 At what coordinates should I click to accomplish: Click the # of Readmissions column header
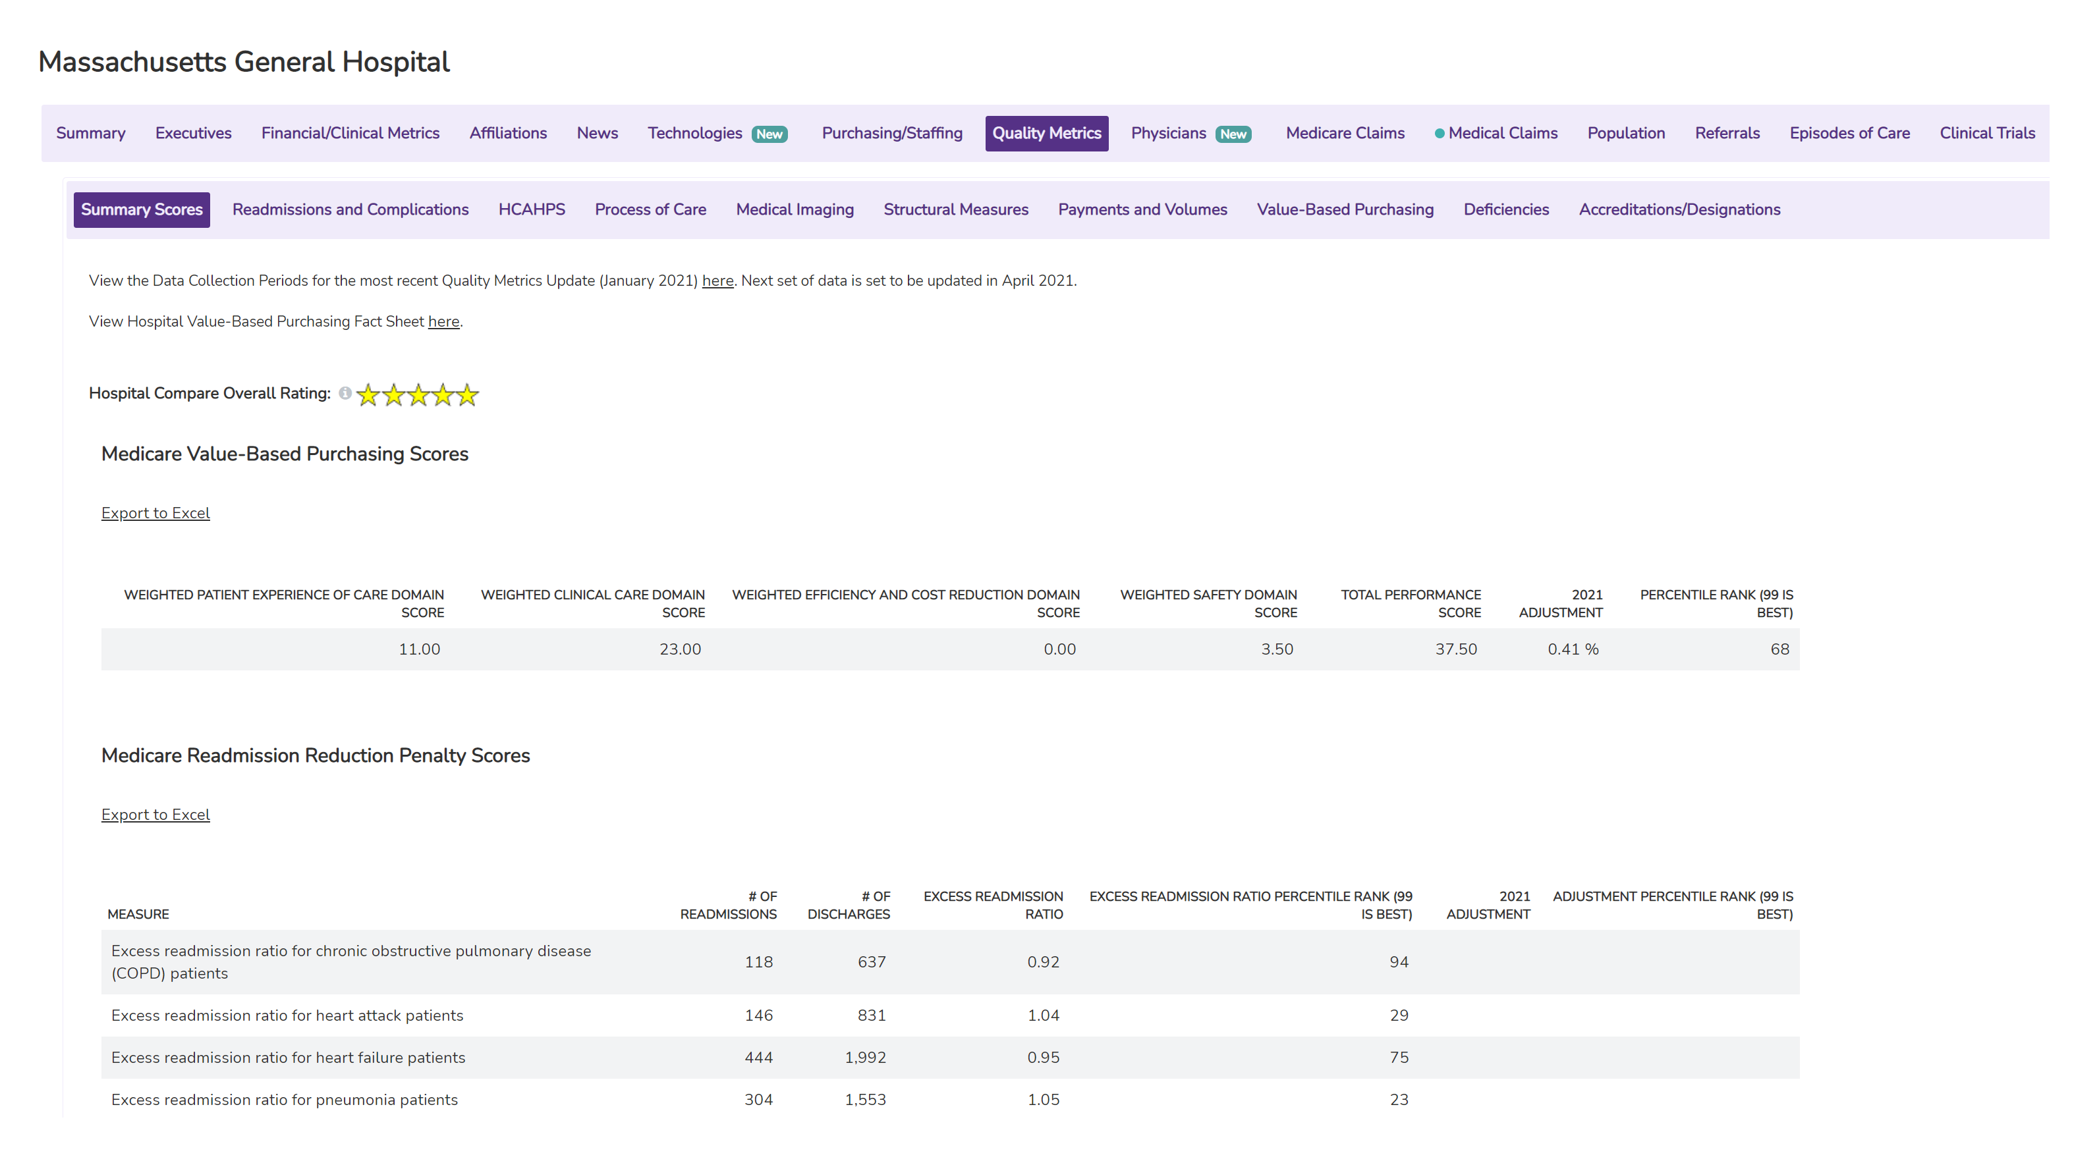coord(729,905)
